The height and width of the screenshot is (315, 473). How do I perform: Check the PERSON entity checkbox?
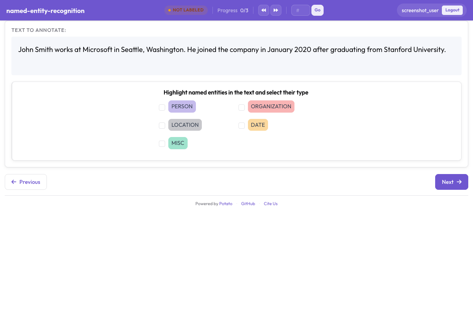pyautogui.click(x=162, y=107)
